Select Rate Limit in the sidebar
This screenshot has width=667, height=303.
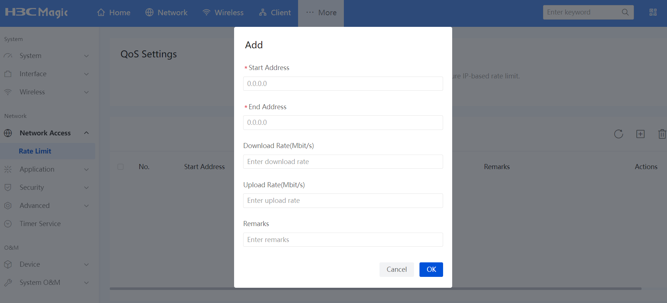tap(35, 151)
